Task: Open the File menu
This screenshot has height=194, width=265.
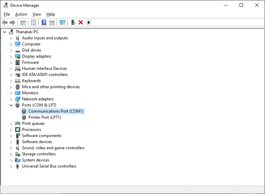Action: (7, 14)
